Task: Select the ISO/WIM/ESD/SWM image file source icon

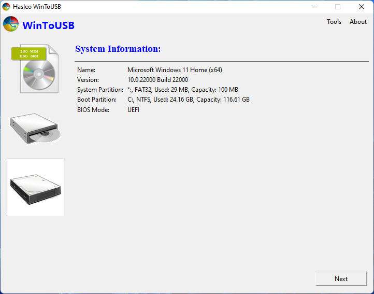Action: coord(35,68)
